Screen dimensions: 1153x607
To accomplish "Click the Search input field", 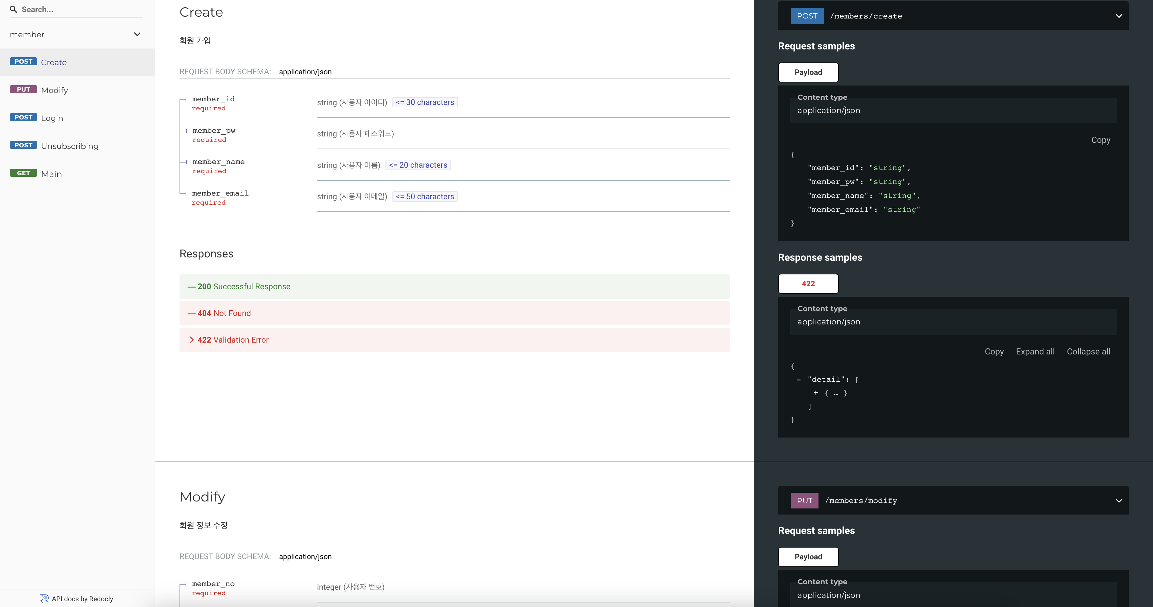I will [81, 9].
